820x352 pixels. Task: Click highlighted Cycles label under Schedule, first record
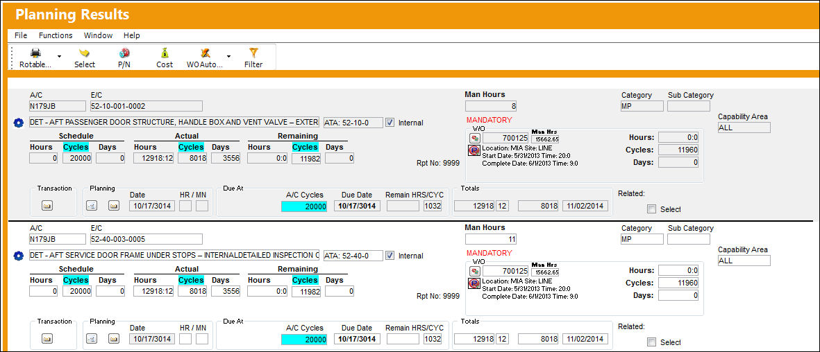click(x=76, y=147)
